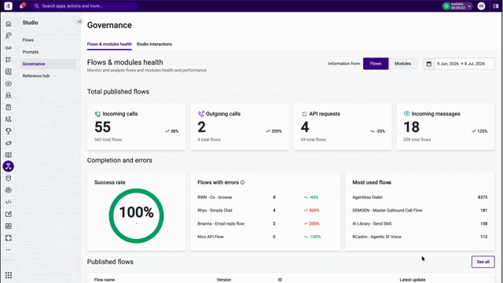The height and width of the screenshot is (283, 503).
Task: Select Governance in Studio menu
Action: pos(48,64)
